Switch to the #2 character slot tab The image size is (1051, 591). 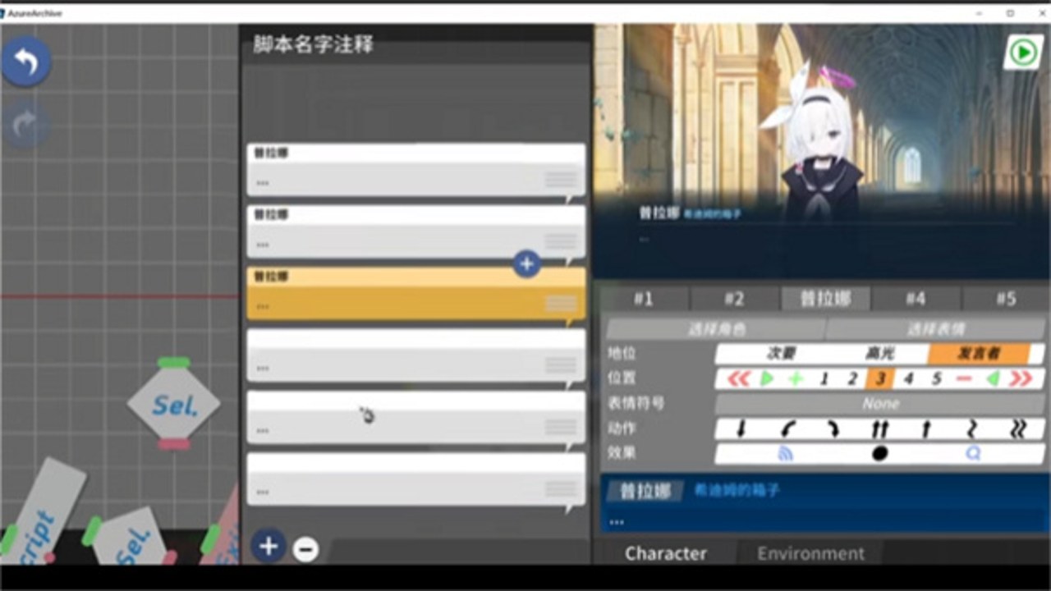pos(735,299)
